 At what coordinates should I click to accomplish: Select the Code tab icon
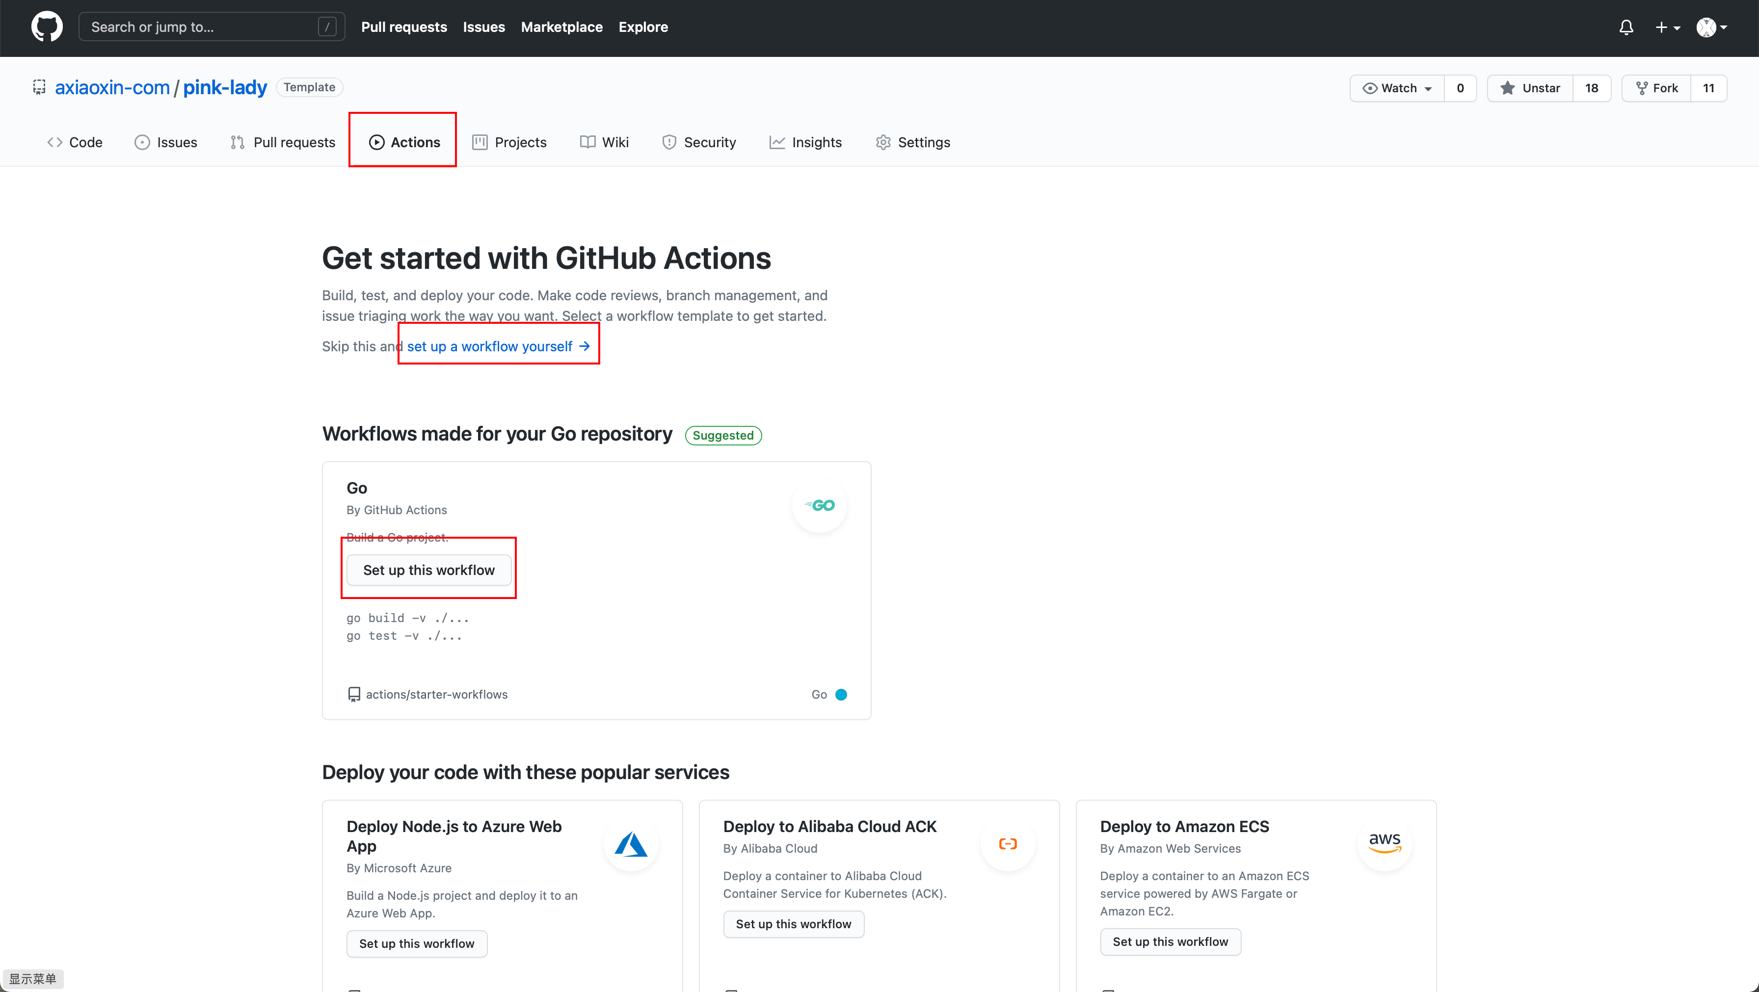point(55,142)
